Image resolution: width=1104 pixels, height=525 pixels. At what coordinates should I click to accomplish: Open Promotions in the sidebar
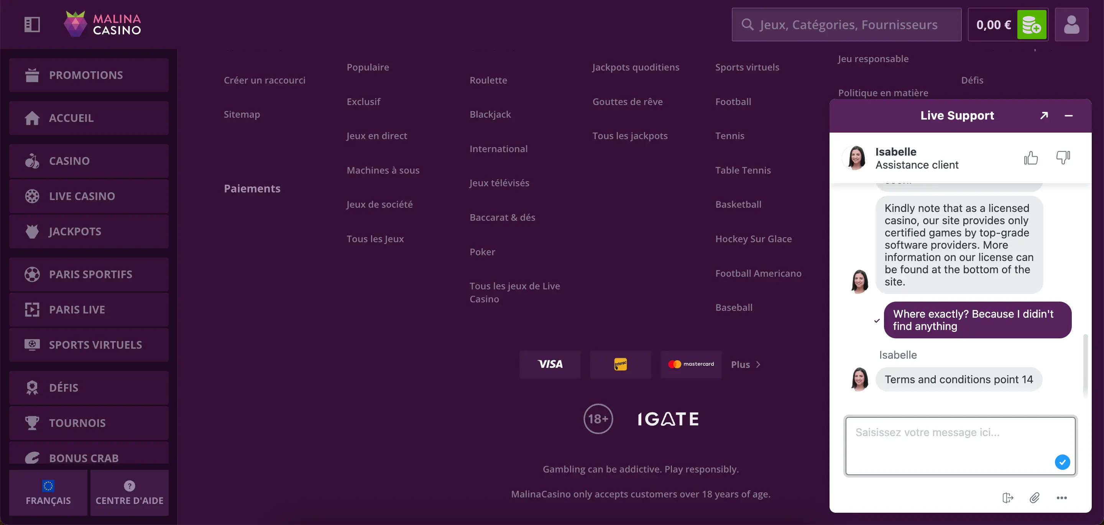click(89, 75)
